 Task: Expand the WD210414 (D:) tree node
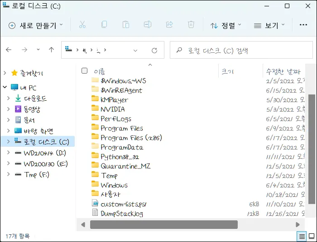[x=8, y=153]
